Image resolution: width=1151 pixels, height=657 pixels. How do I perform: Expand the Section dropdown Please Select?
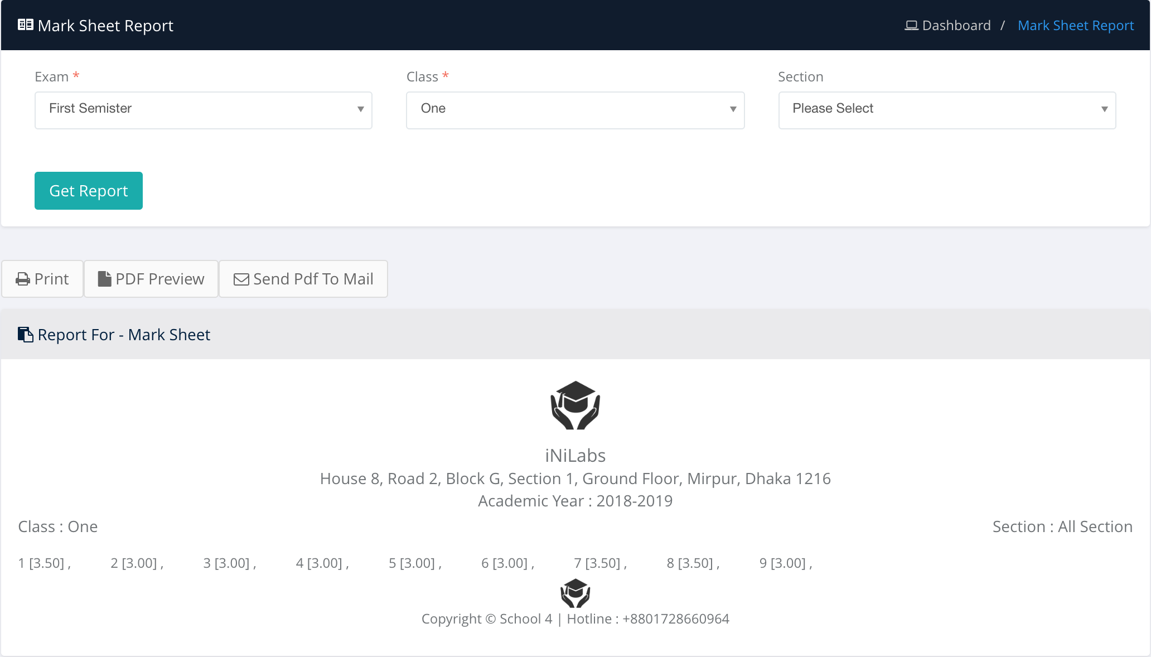point(947,110)
